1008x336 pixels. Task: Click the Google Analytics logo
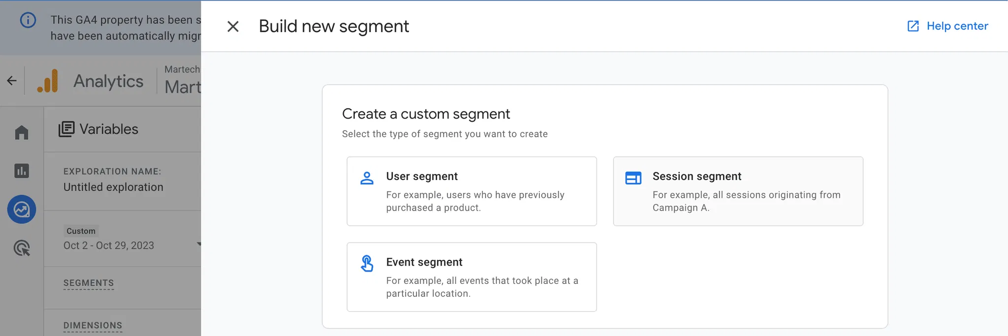pos(48,81)
